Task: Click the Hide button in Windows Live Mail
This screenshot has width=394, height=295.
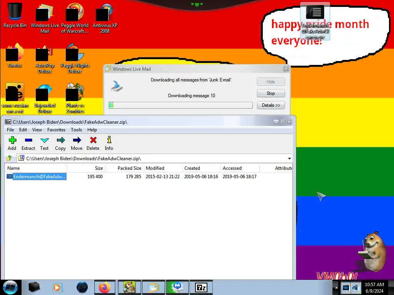Action: (x=271, y=81)
